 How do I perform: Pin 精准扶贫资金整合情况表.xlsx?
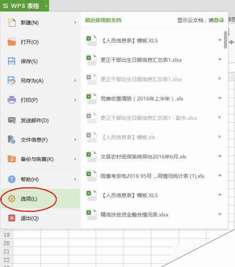219,214
